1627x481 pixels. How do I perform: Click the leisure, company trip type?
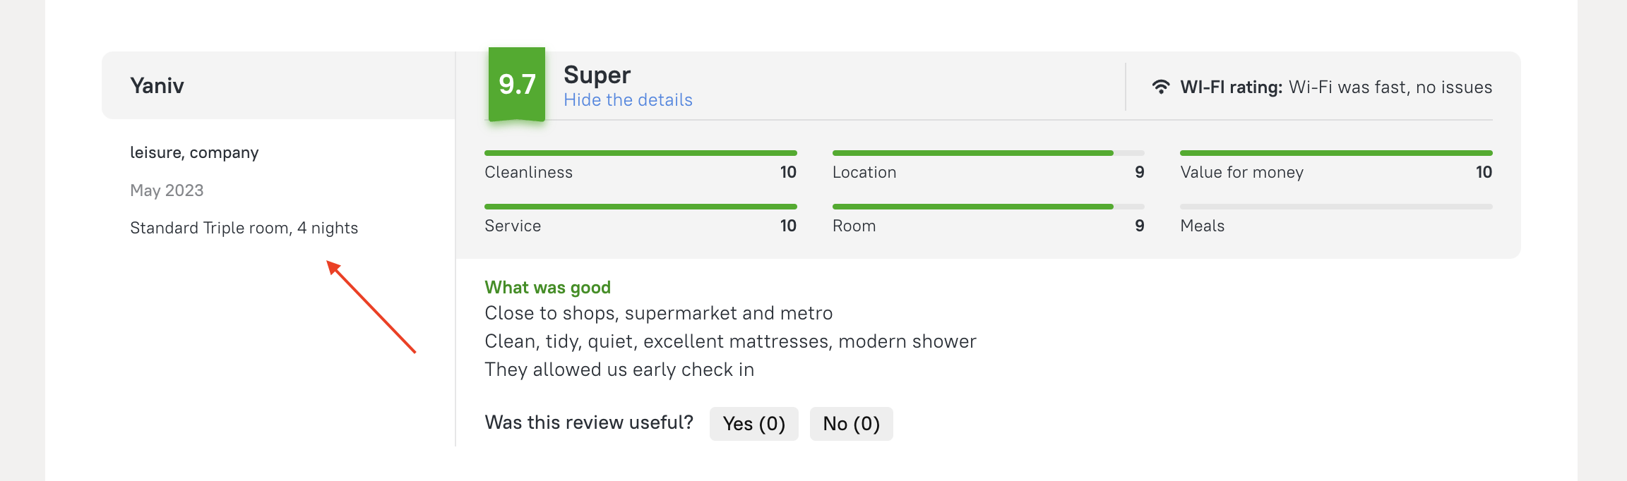click(x=194, y=152)
